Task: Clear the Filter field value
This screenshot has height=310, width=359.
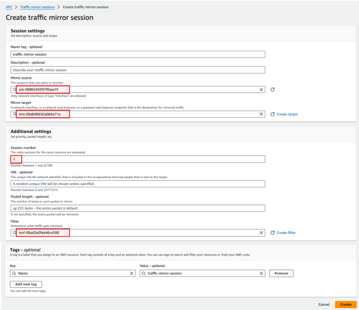Action: (261, 233)
